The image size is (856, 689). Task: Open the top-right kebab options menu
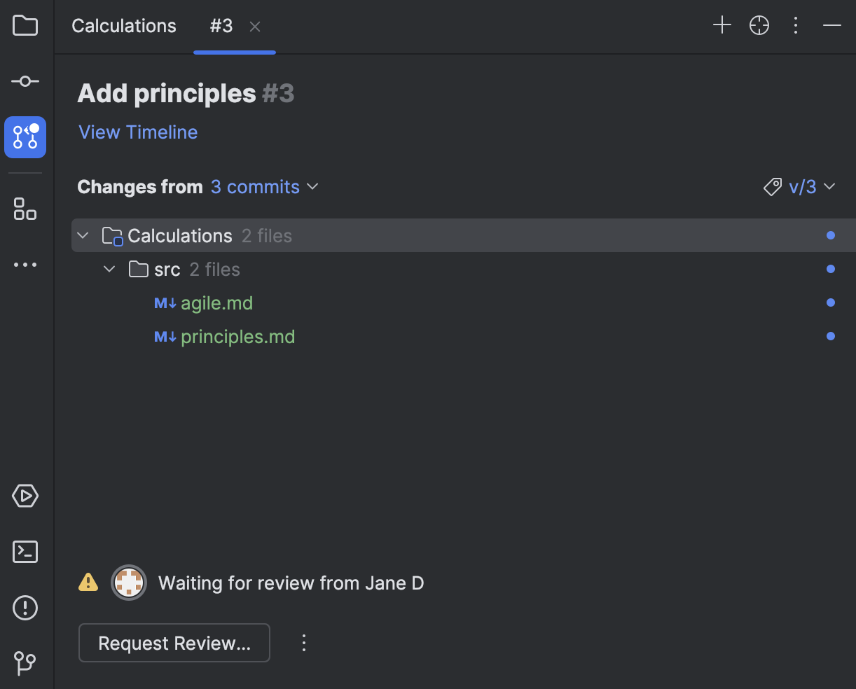pyautogui.click(x=796, y=25)
